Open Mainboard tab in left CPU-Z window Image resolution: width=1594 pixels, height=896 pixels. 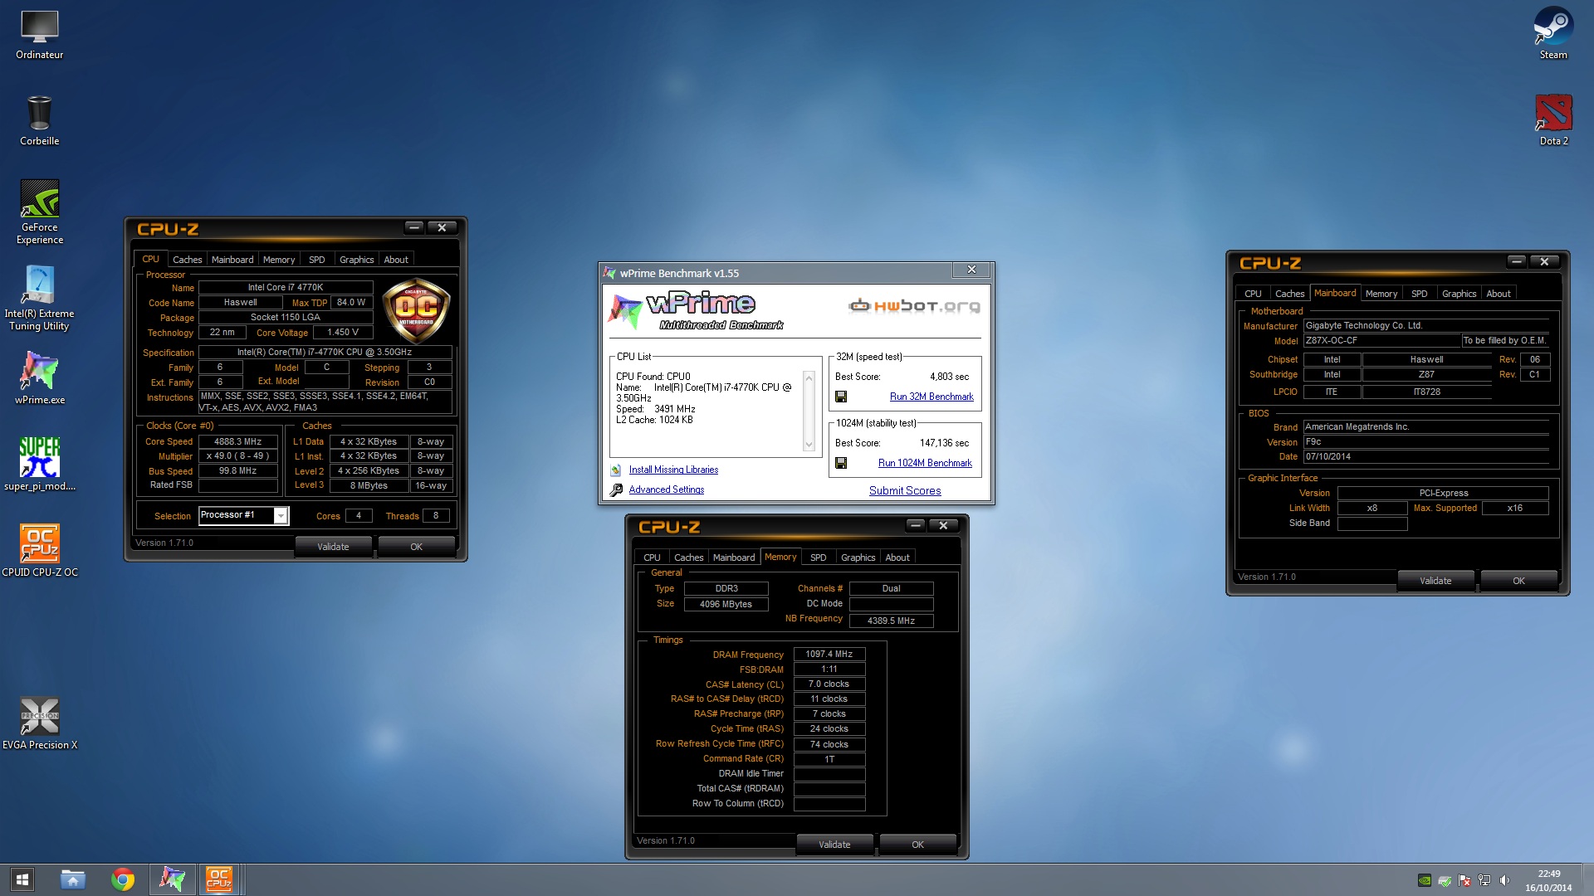pos(232,260)
